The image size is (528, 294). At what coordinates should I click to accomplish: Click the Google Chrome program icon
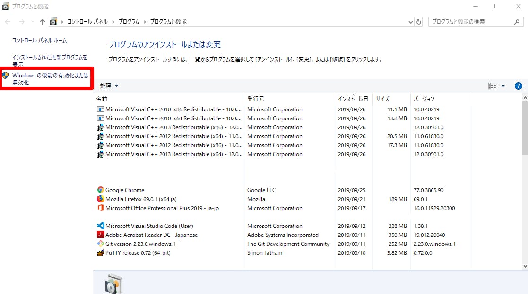coord(100,190)
